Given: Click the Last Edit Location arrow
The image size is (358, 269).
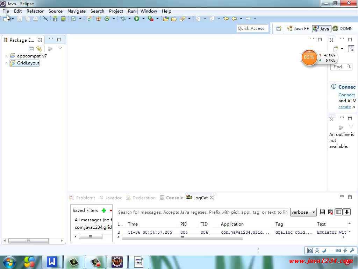Looking at the screenshot, I should (226, 19).
